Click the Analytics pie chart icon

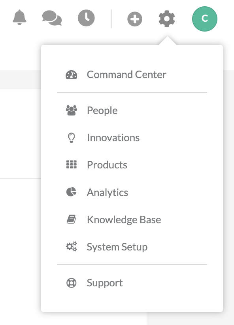pos(71,192)
